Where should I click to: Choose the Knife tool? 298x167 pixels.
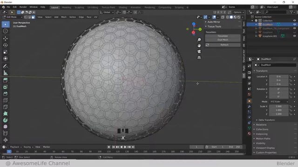click(x=6, y=107)
